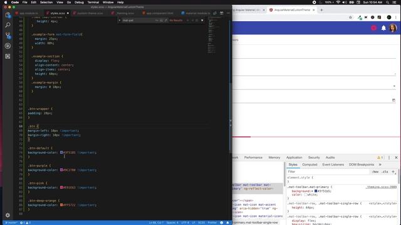Open the Selection menu
401x225 pixels.
46,2
